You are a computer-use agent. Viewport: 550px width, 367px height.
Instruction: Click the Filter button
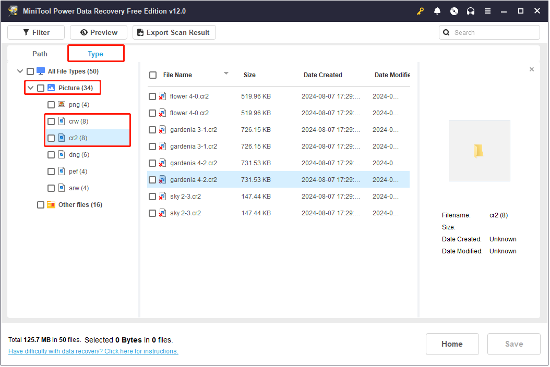click(36, 32)
